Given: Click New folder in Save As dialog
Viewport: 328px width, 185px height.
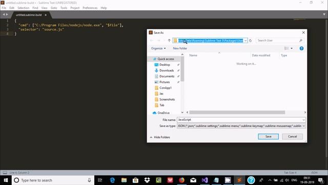Looking at the screenshot, I should point(180,48).
